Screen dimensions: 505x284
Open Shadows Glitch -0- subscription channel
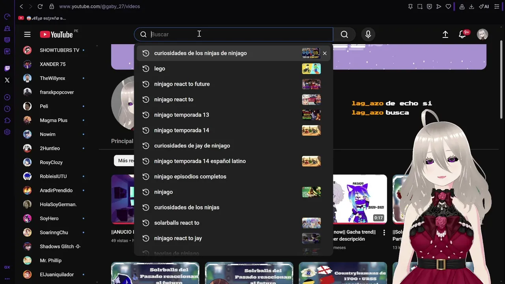tap(54, 247)
